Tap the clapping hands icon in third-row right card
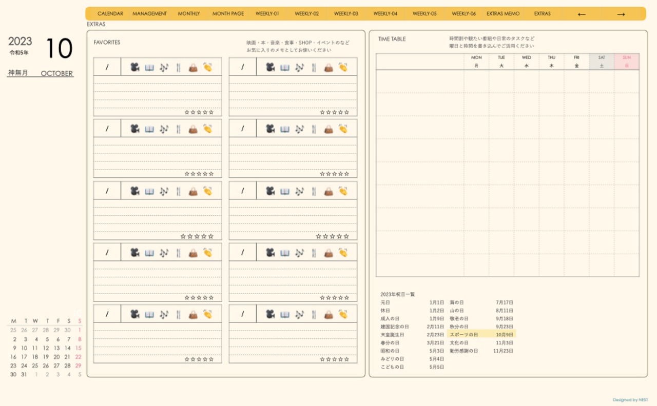Screen dimensions: 657x406 343,191
